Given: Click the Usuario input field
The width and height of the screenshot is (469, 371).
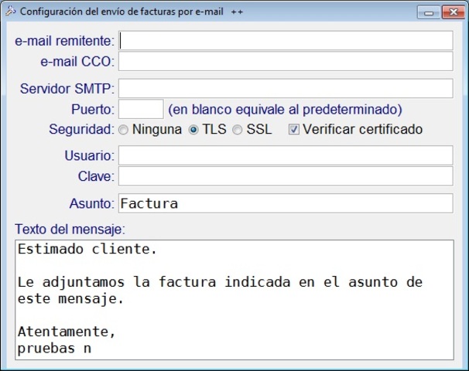Looking at the screenshot, I should tap(286, 155).
